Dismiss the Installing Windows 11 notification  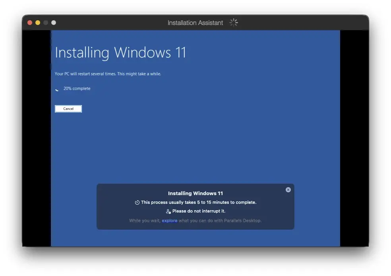point(288,190)
